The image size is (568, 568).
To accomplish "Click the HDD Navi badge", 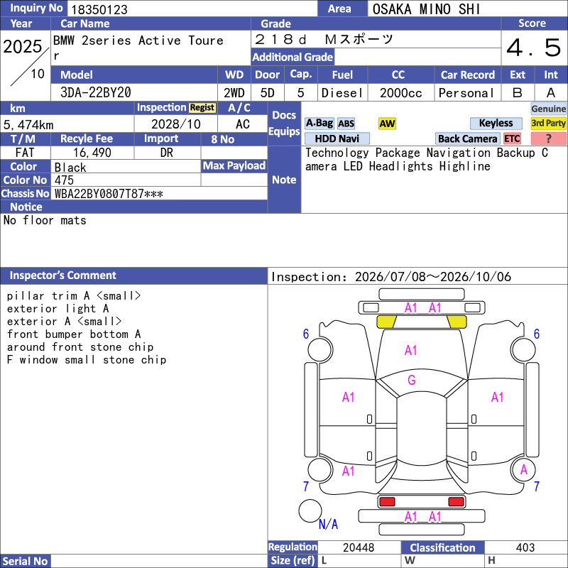I will [337, 138].
